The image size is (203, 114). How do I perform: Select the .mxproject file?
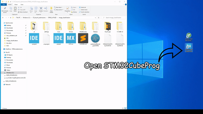pos(46,39)
